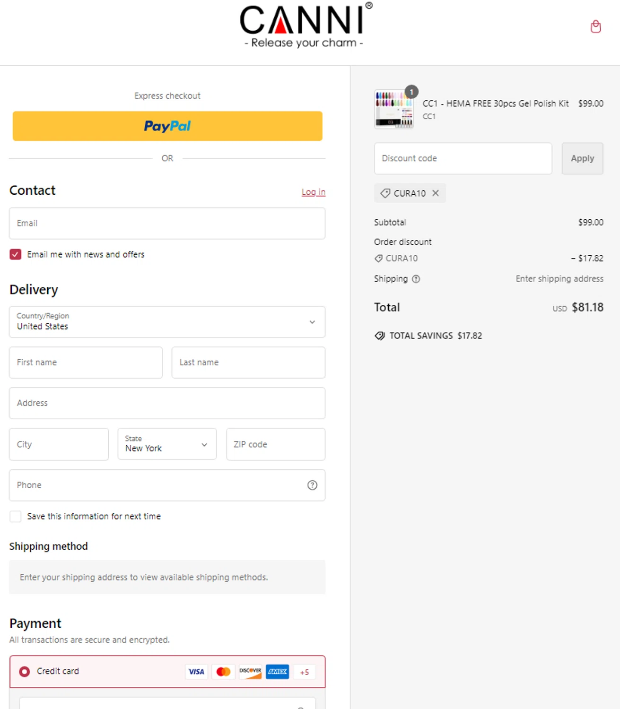The height and width of the screenshot is (709, 620).
Task: Click the Visa card icon
Action: (x=196, y=672)
